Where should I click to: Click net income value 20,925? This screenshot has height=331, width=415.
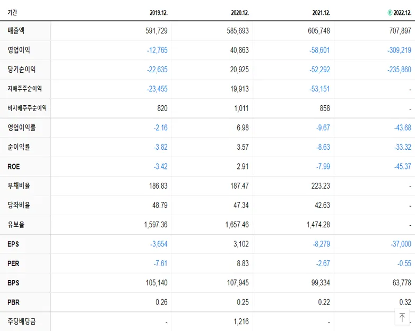click(x=239, y=70)
